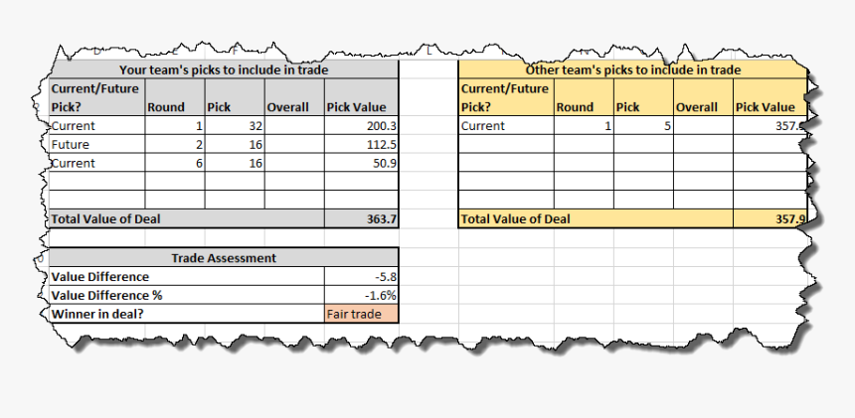Click other team's pick number 5 cell
Screen dimensions: 855x418
click(x=643, y=126)
